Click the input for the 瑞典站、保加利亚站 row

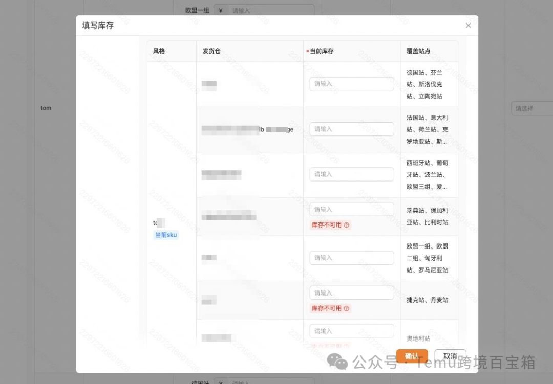pyautogui.click(x=351, y=209)
